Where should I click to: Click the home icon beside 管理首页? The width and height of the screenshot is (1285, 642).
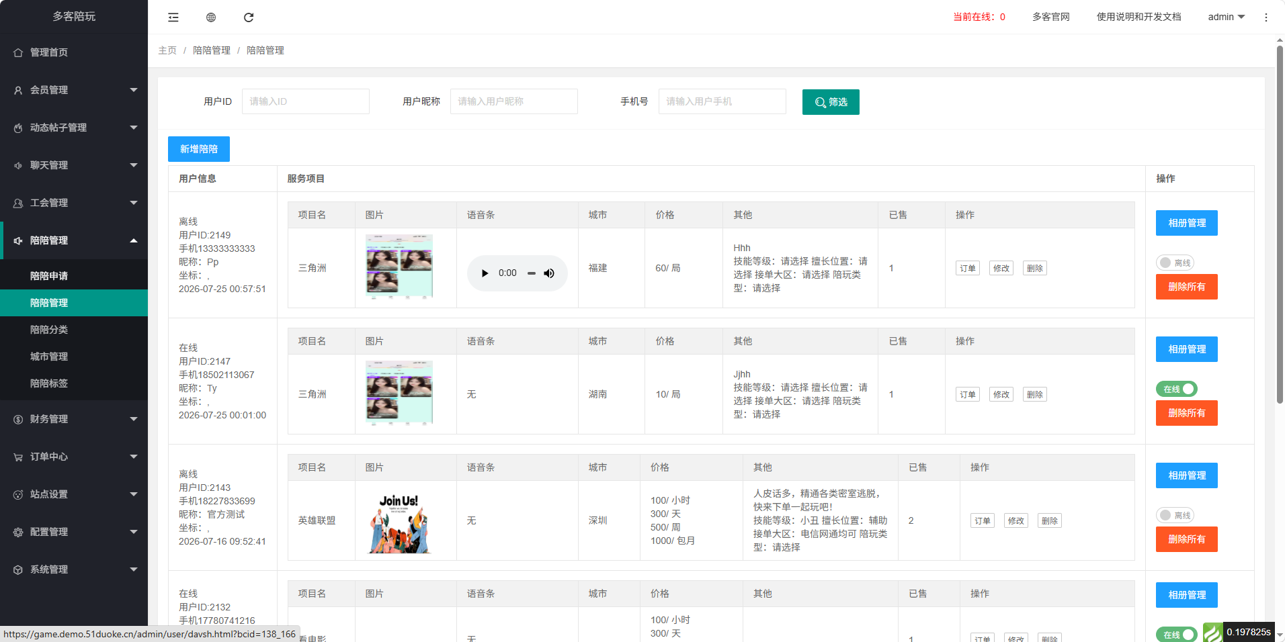[18, 52]
